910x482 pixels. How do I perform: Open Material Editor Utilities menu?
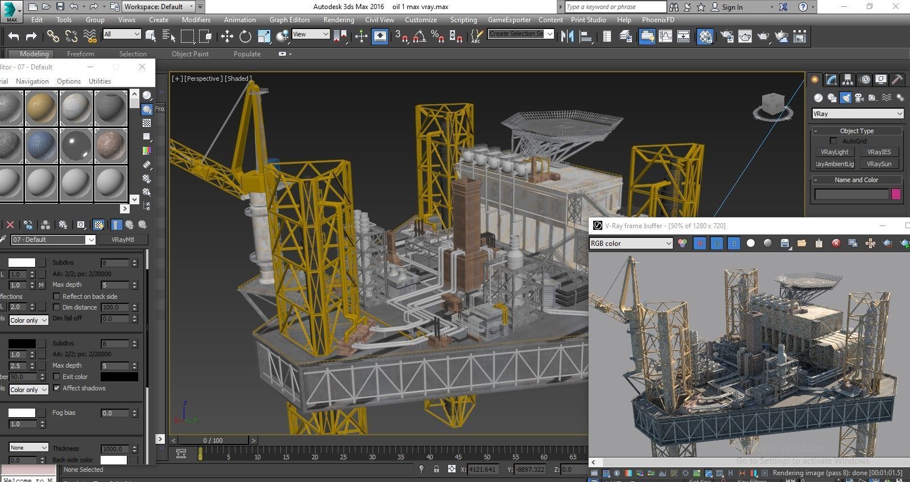(x=100, y=81)
